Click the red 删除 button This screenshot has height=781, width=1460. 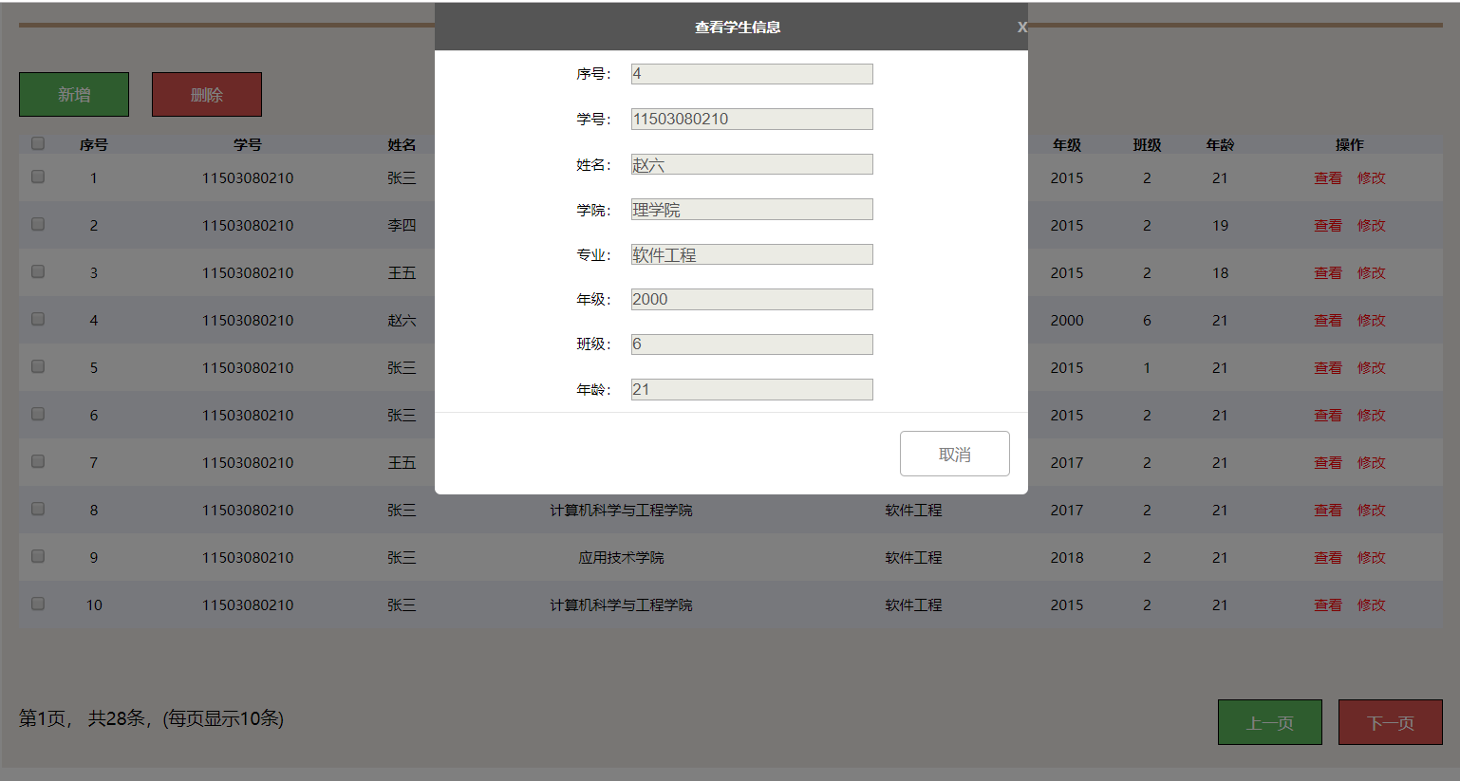tap(207, 95)
